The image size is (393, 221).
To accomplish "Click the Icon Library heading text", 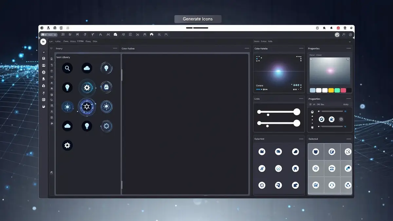I will (x=63, y=57).
